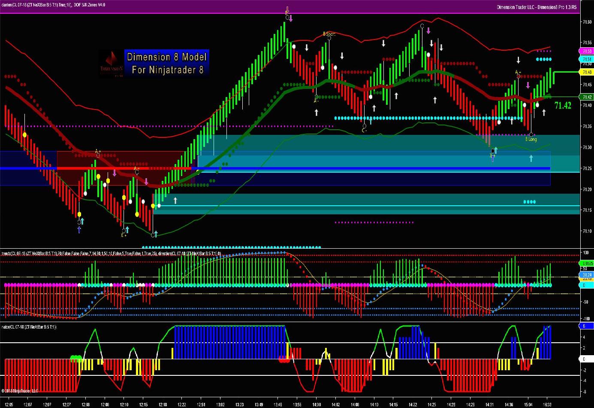Select the trendx indicator panel label
This screenshot has width=594, height=408.
click(x=111, y=254)
